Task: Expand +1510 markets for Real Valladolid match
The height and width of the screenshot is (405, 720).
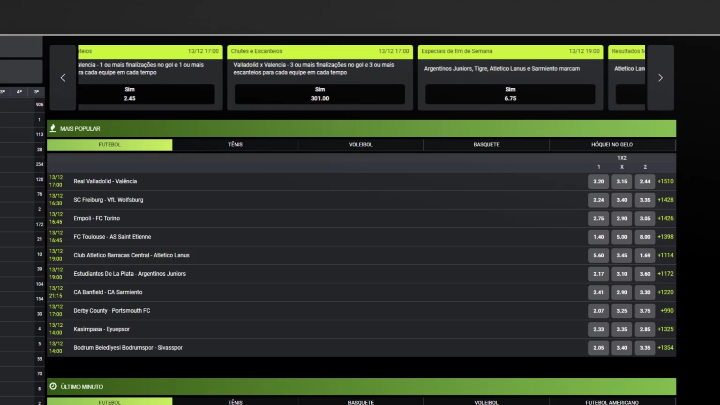Action: [665, 181]
